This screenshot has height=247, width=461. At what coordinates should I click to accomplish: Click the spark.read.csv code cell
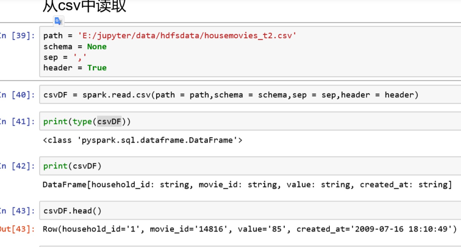[231, 95]
